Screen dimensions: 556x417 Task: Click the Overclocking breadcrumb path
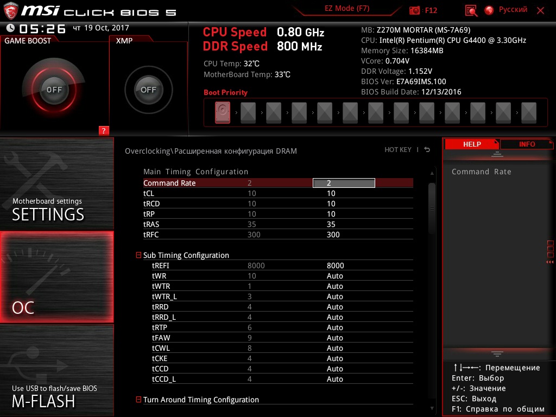tap(211, 151)
